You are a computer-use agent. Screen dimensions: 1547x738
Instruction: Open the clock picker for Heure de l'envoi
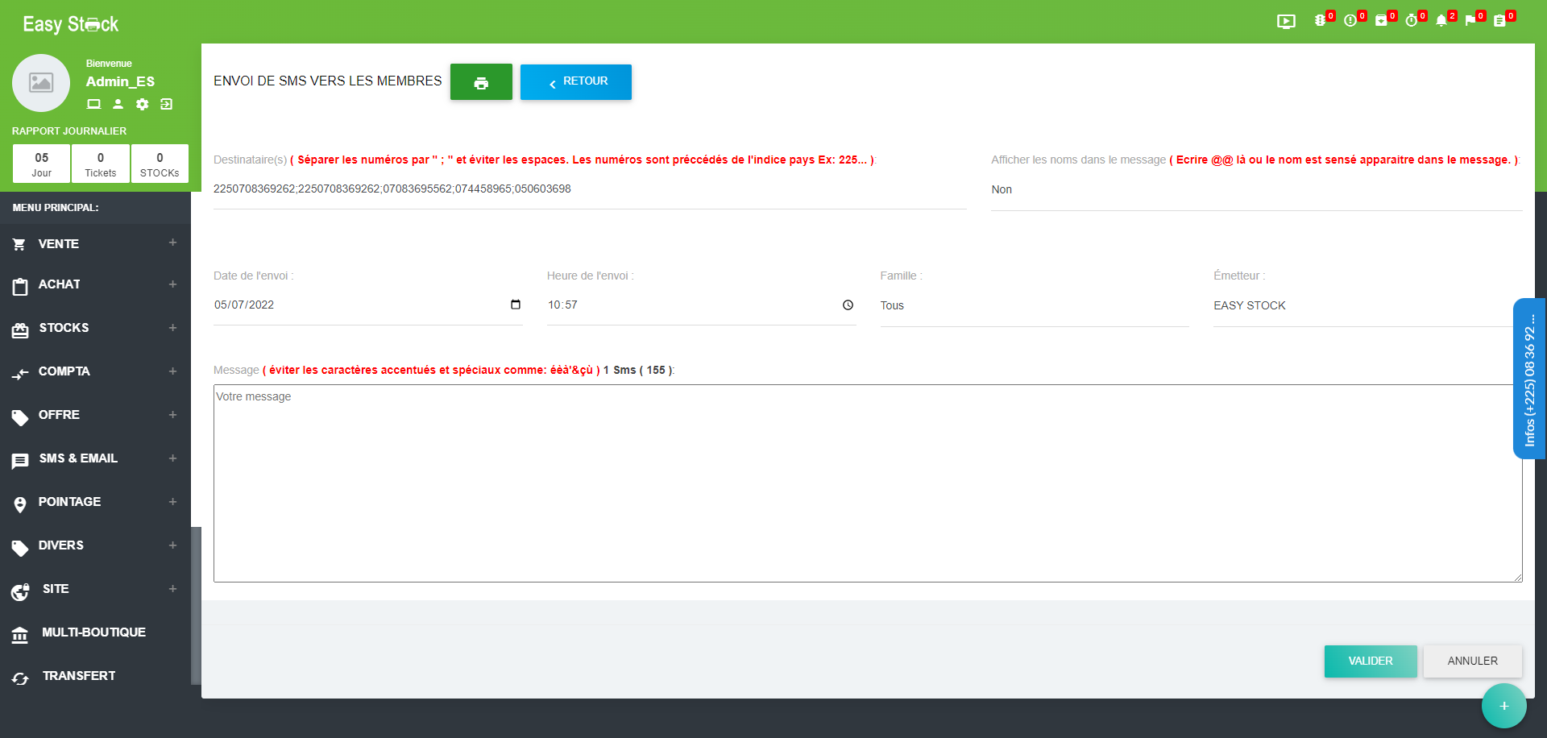tap(848, 305)
